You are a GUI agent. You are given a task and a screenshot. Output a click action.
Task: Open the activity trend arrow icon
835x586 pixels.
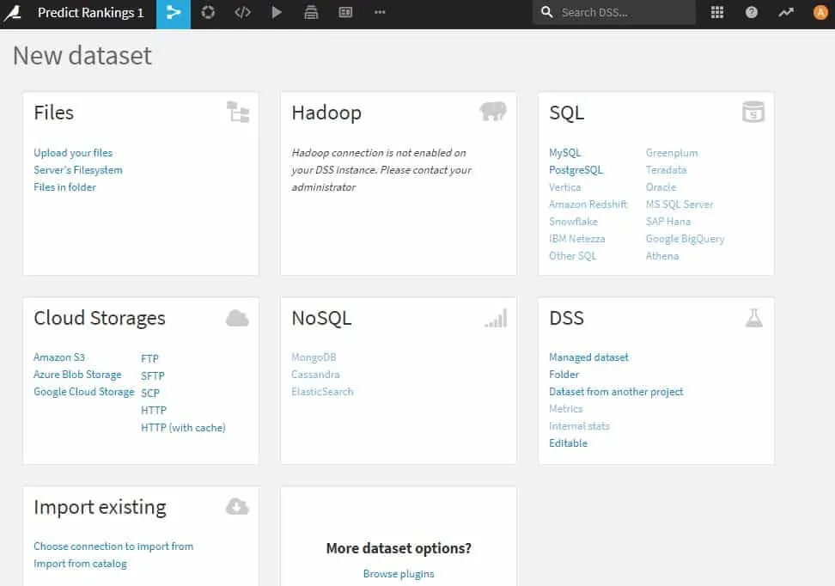[786, 12]
